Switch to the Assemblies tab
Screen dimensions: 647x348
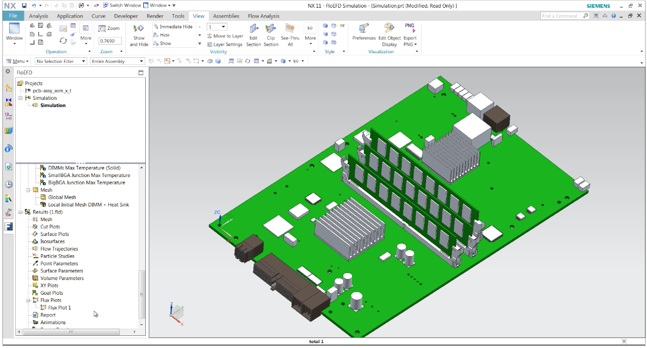[x=226, y=16]
